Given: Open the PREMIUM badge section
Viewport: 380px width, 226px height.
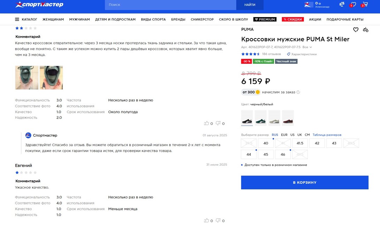Looking at the screenshot, I should (265, 20).
